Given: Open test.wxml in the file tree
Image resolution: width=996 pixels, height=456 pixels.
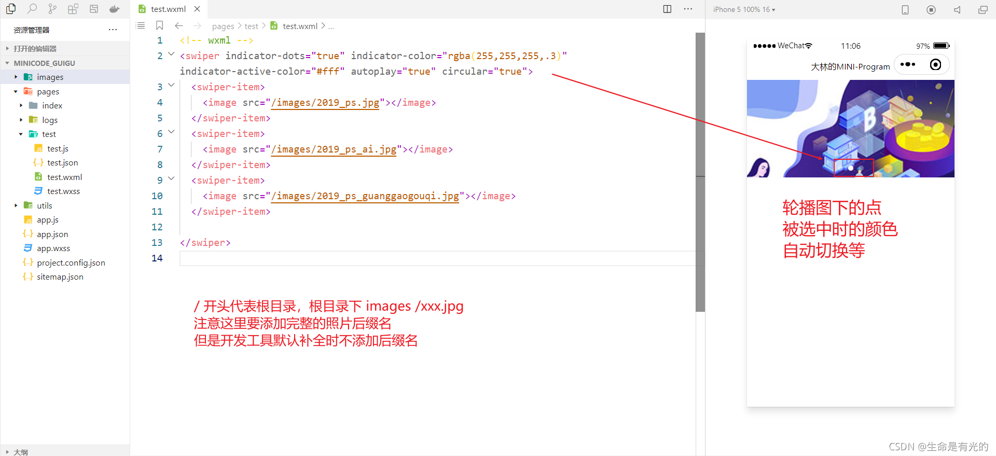Looking at the screenshot, I should [65, 177].
